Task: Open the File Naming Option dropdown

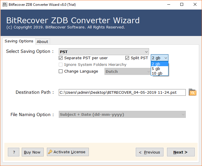Action: coord(122,114)
